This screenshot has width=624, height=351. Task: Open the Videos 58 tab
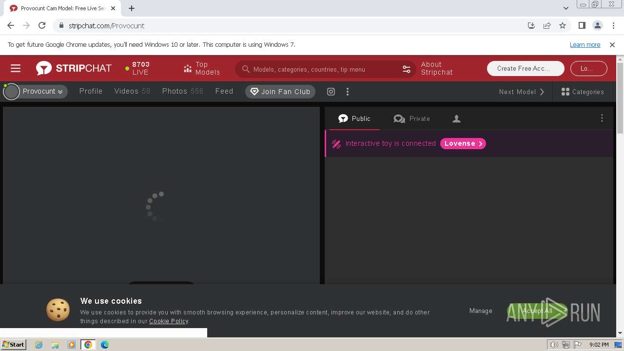coord(132,91)
